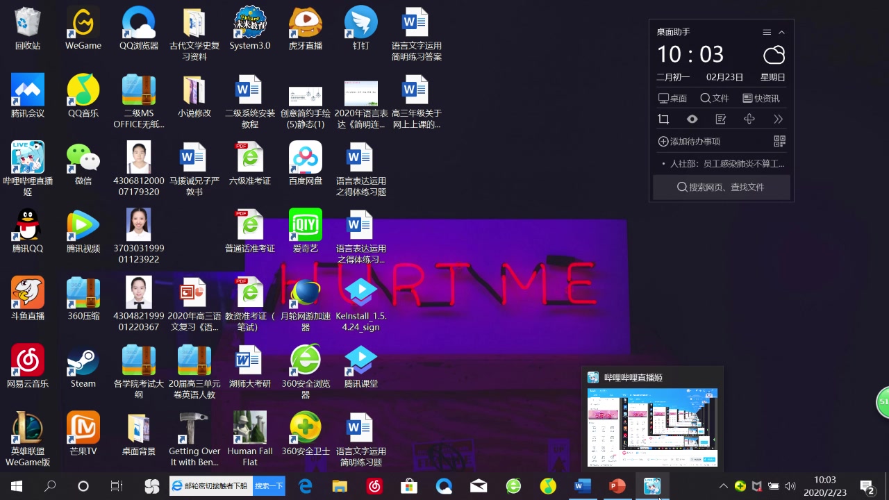Open weather cloud icon in 桌面助手
Viewport: 889px width, 500px height.
[x=774, y=55]
